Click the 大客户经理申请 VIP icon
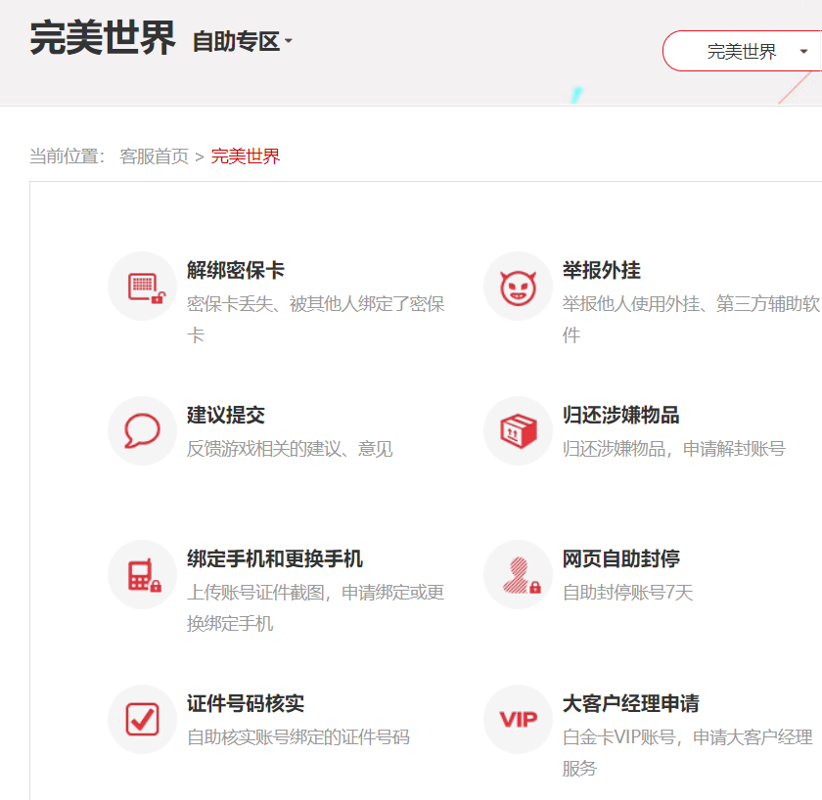 [x=518, y=720]
